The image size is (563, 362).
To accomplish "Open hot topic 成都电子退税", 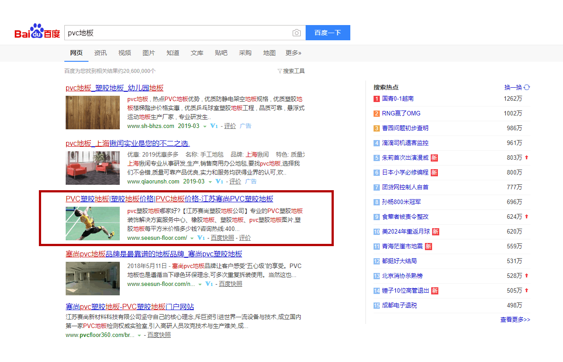I will click(x=399, y=305).
